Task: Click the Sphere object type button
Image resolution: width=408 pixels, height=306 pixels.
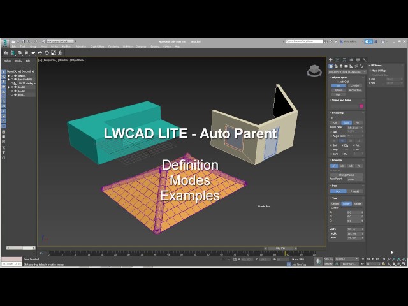Action: 339,90
